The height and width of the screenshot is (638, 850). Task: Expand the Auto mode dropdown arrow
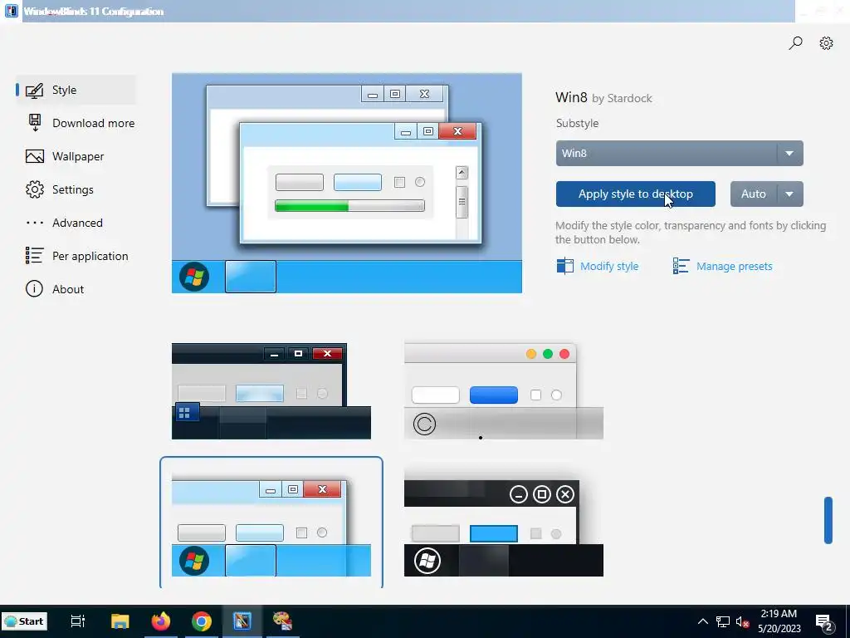tap(790, 194)
